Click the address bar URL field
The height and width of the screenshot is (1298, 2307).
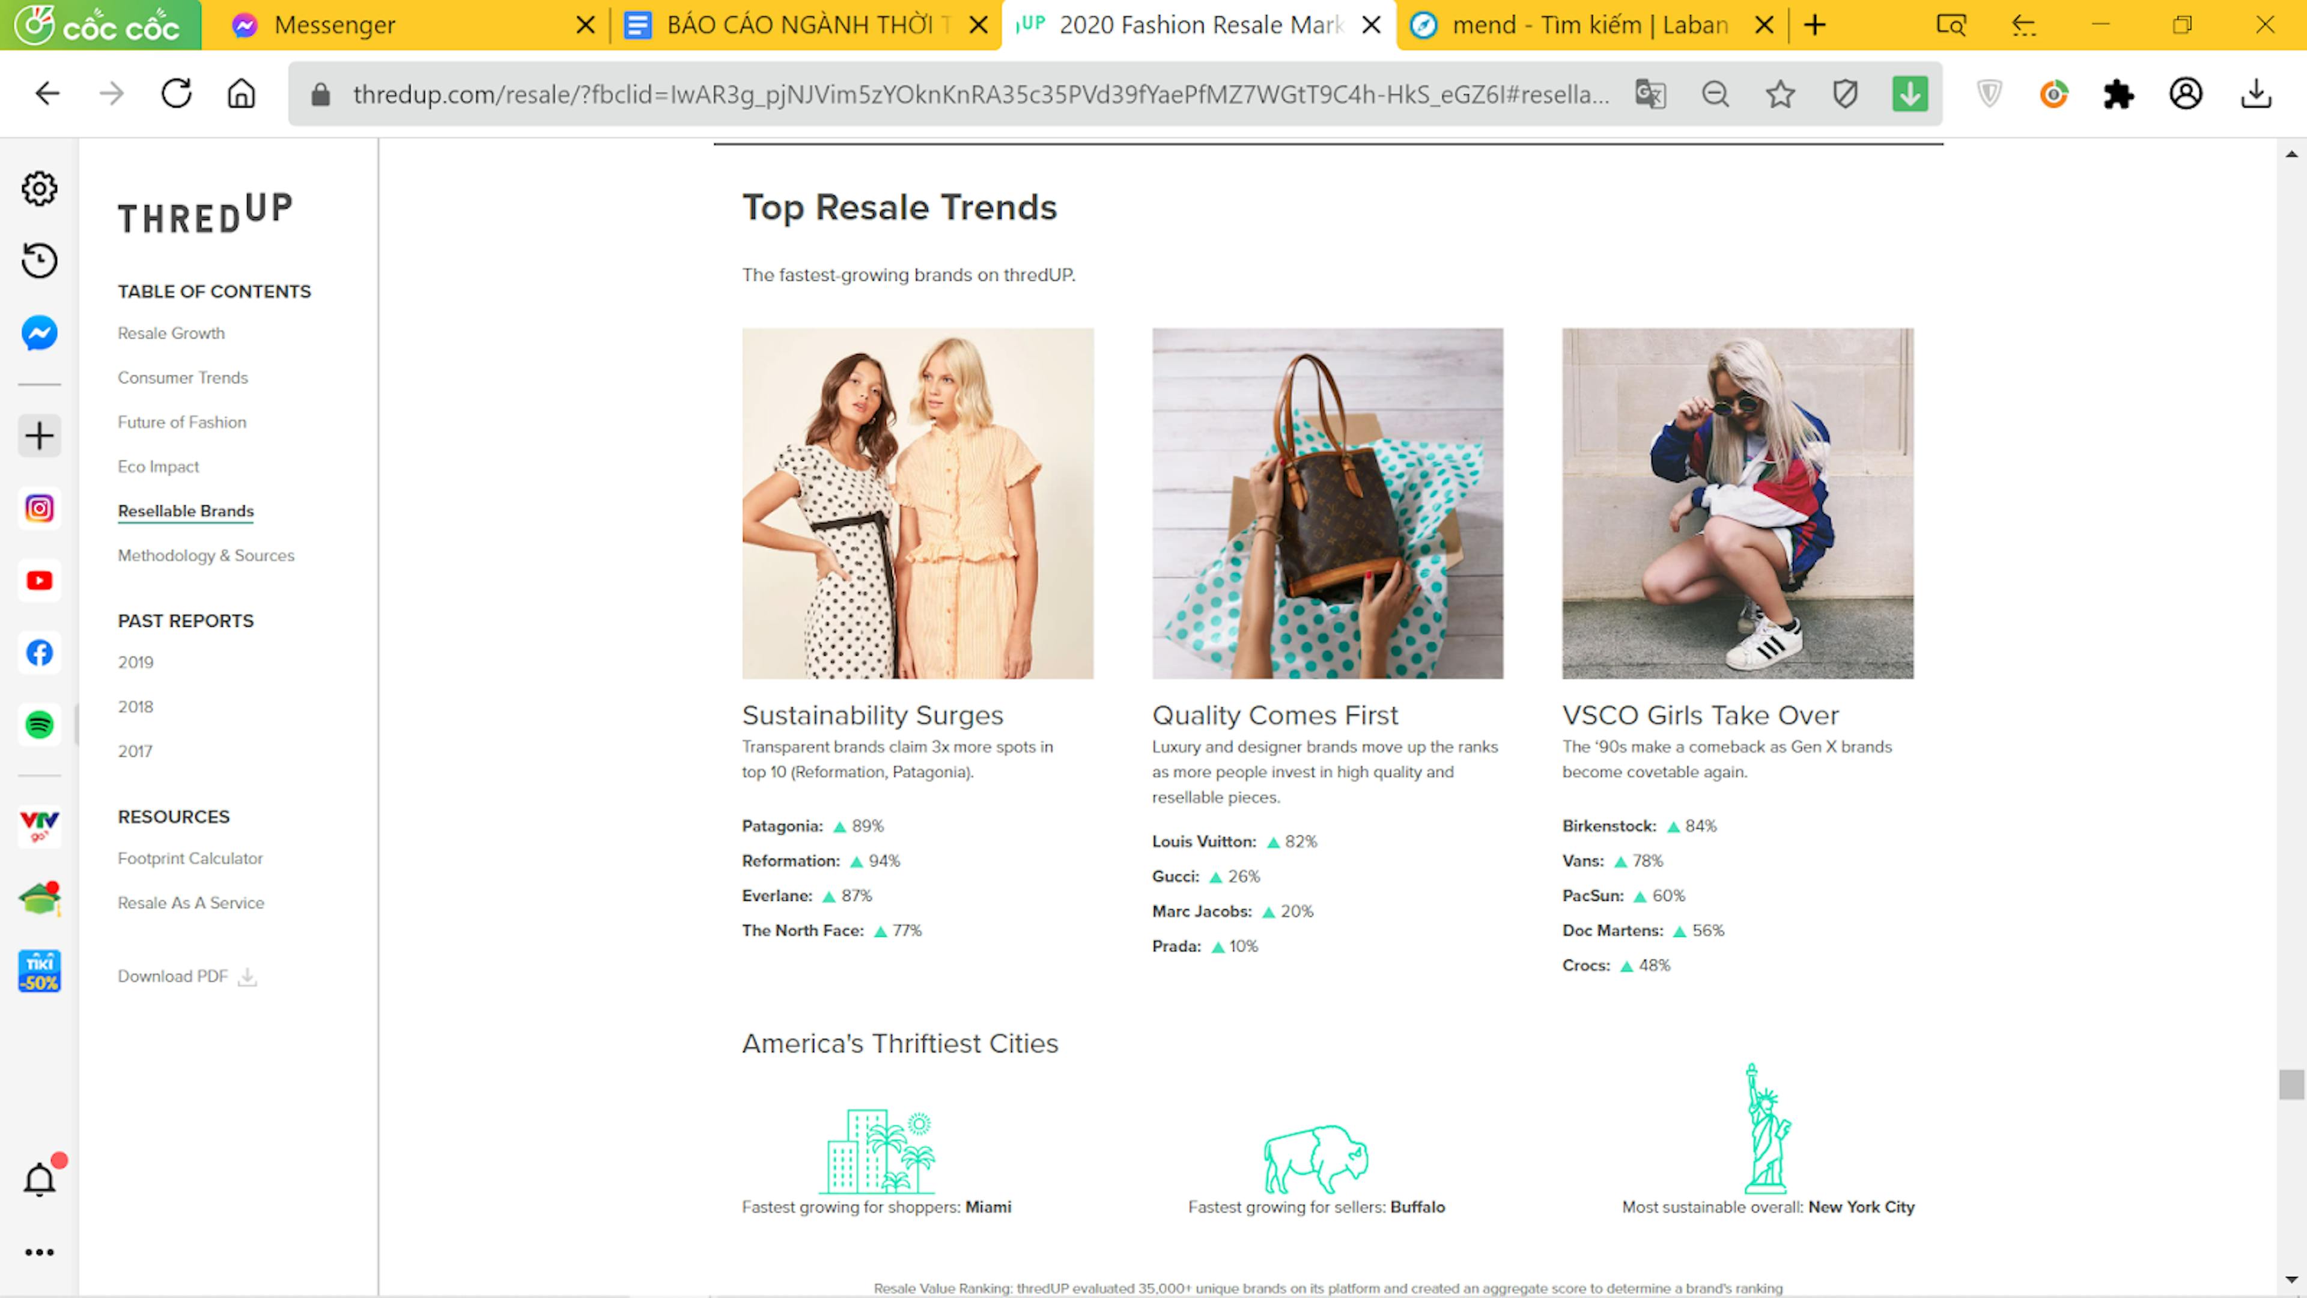click(980, 94)
